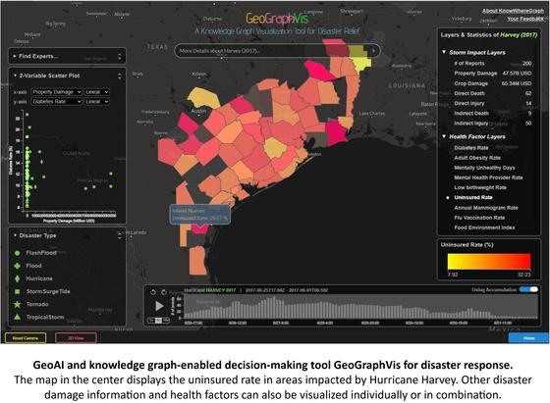This screenshot has width=550, height=403.
Task: Toggle the Using Accumulation switch
Action: [528, 289]
